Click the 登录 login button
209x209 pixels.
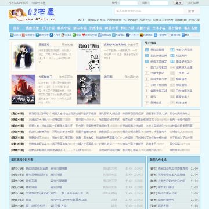[178, 3]
